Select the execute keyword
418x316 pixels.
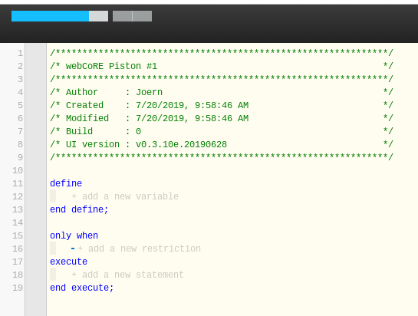(68, 262)
